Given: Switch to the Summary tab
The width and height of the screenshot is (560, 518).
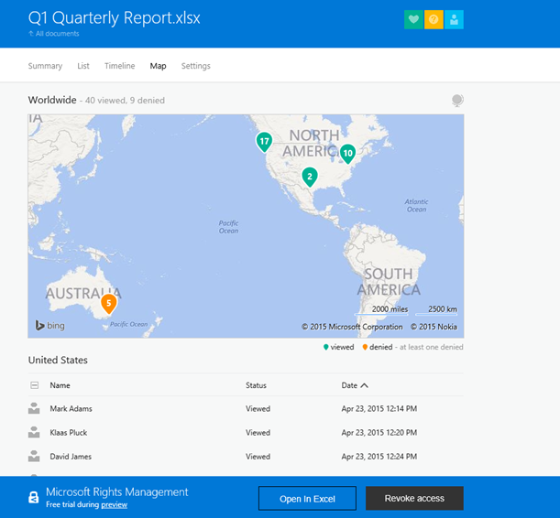Looking at the screenshot, I should point(45,66).
